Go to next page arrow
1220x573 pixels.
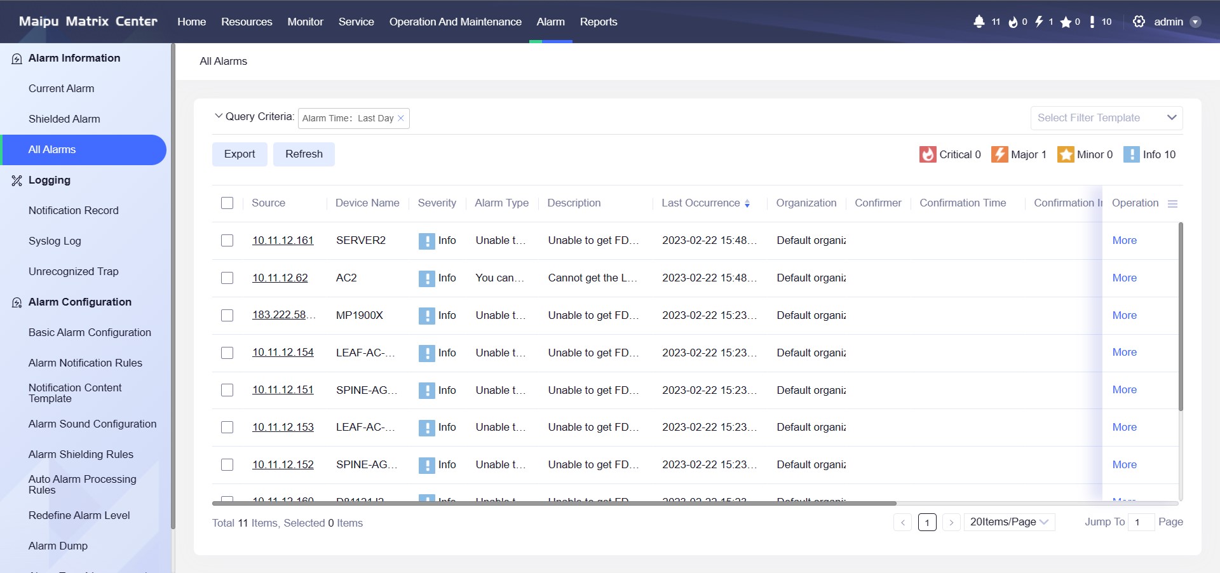[x=951, y=522]
